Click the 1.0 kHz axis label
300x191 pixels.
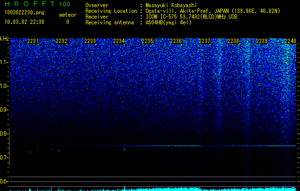point(3,86)
